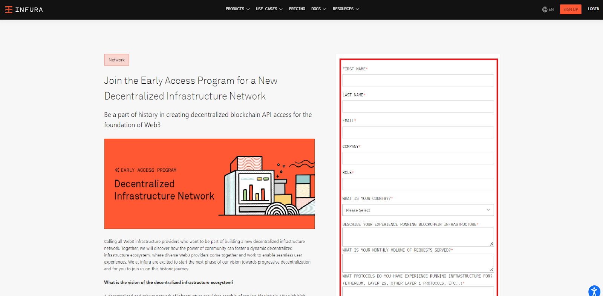The image size is (603, 296).
Task: Expand the Docs menu
Action: pos(318,9)
